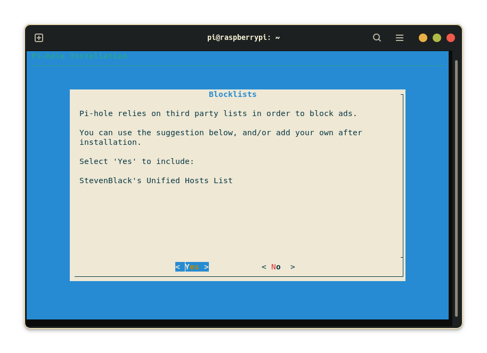Click the pi@raspberrypi window title
Viewport: 487px width, 353px height.
(x=243, y=38)
